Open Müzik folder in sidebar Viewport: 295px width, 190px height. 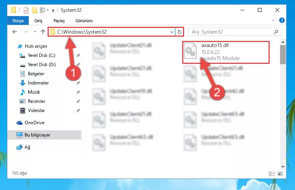(34, 92)
